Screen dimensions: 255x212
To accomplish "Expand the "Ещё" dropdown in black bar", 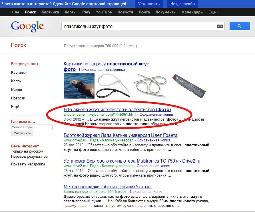I will coord(213,12).
